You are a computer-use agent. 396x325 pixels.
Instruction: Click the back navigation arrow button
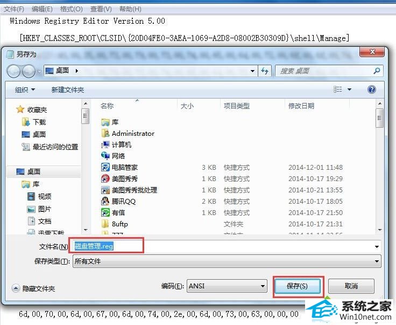13,71
